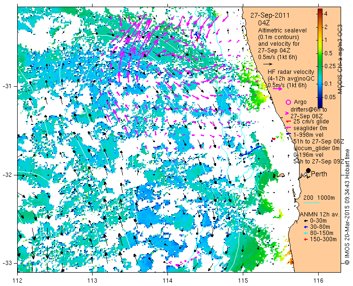Screen dimensions: 353x286
Task: Click the latitude axis label -31
Action: click(x=7, y=86)
